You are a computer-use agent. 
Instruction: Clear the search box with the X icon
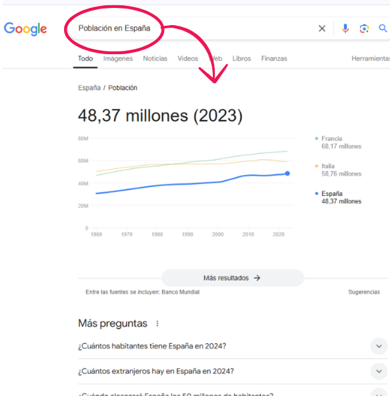click(322, 28)
